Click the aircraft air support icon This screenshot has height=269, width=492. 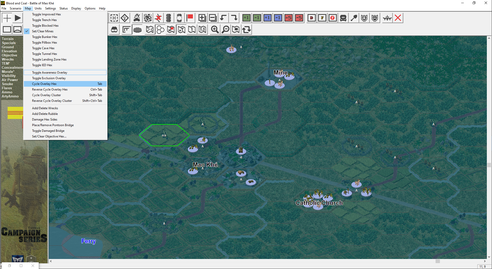(x=387, y=18)
